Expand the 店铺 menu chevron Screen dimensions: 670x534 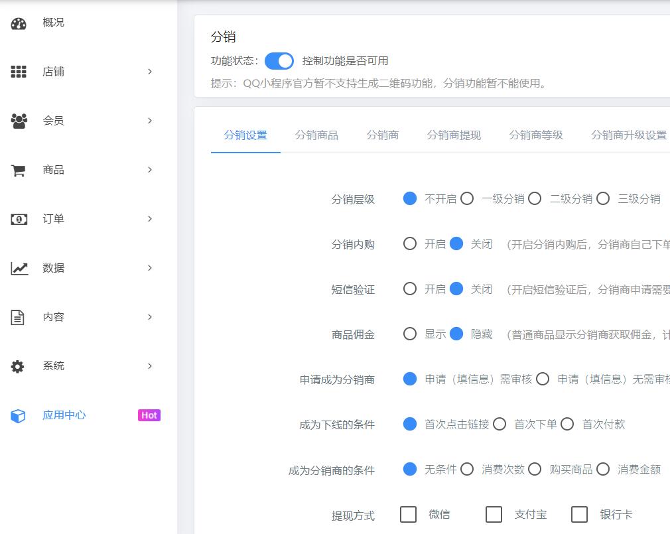coord(150,72)
